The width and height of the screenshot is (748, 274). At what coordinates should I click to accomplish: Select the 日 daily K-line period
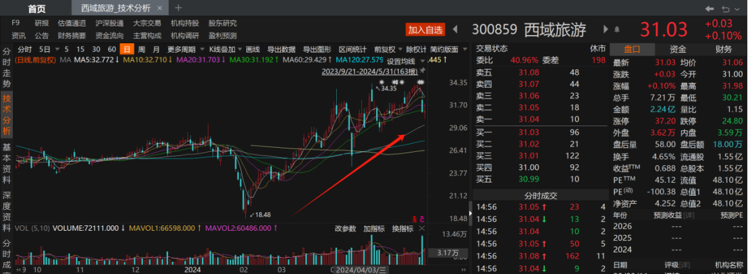pyautogui.click(x=127, y=49)
